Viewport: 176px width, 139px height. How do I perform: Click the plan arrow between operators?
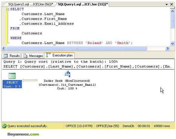click(30, 80)
